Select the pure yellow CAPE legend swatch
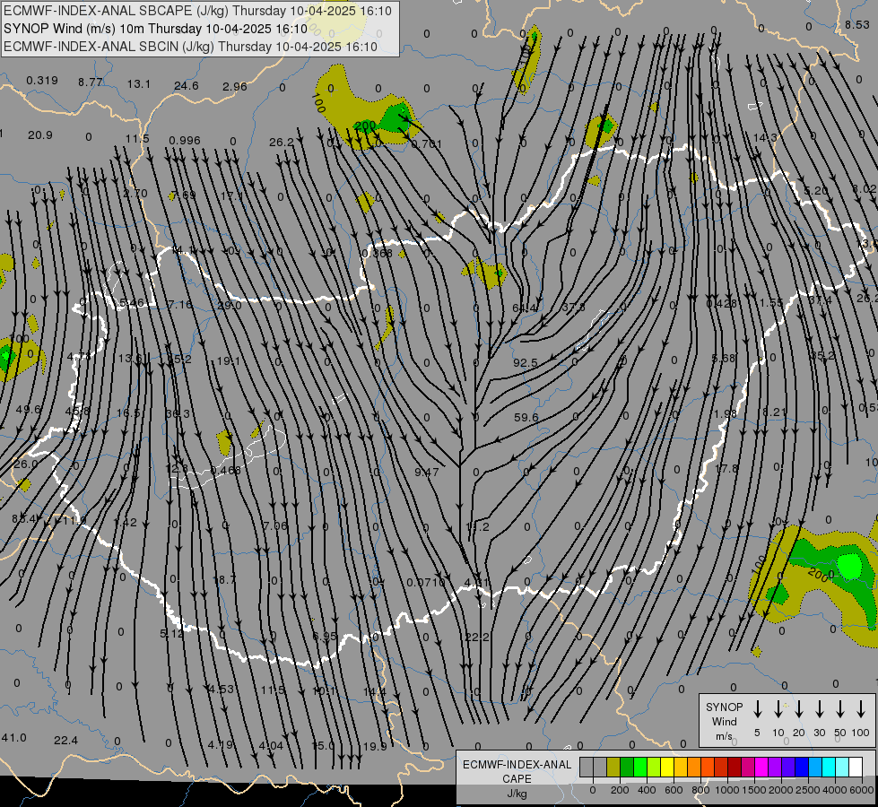878x807 pixels. point(667,767)
